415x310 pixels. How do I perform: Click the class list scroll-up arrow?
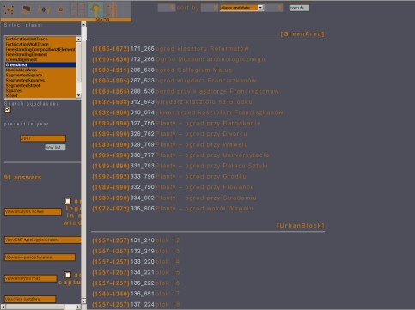coord(78,39)
